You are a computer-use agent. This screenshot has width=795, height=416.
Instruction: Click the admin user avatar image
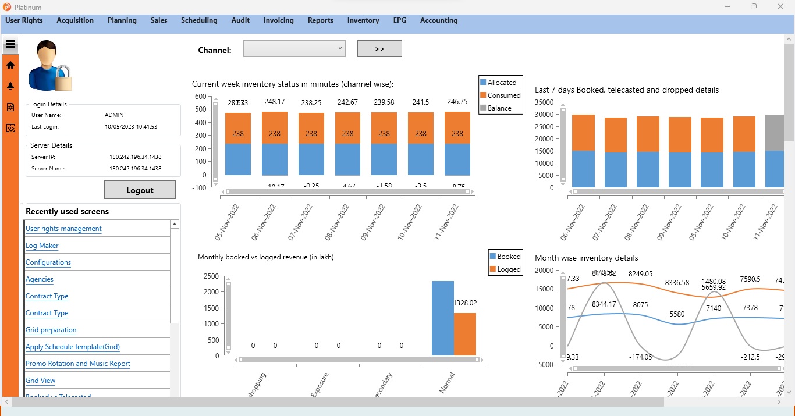tap(49, 66)
